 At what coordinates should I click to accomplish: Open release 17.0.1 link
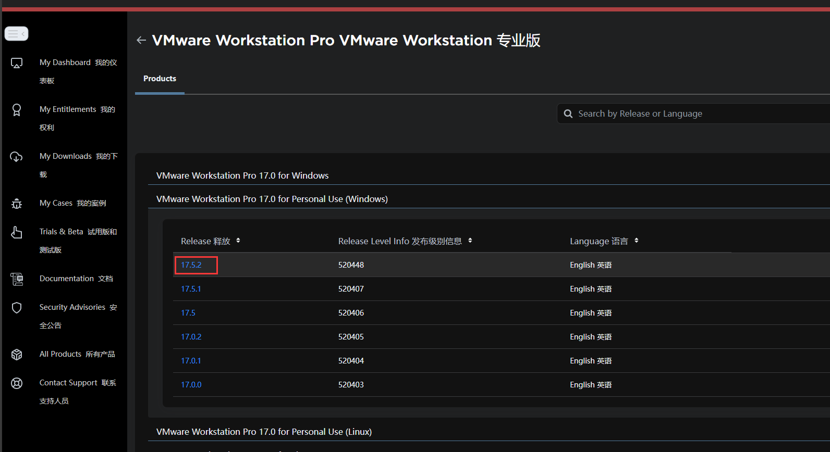click(x=191, y=361)
